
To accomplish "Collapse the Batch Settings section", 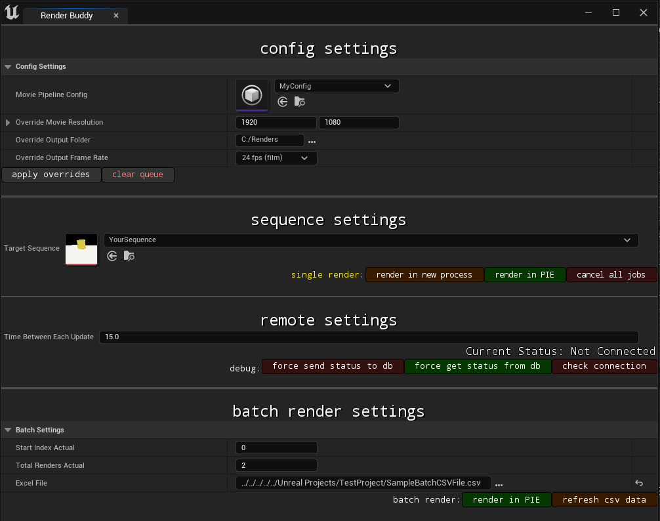I will coord(8,430).
